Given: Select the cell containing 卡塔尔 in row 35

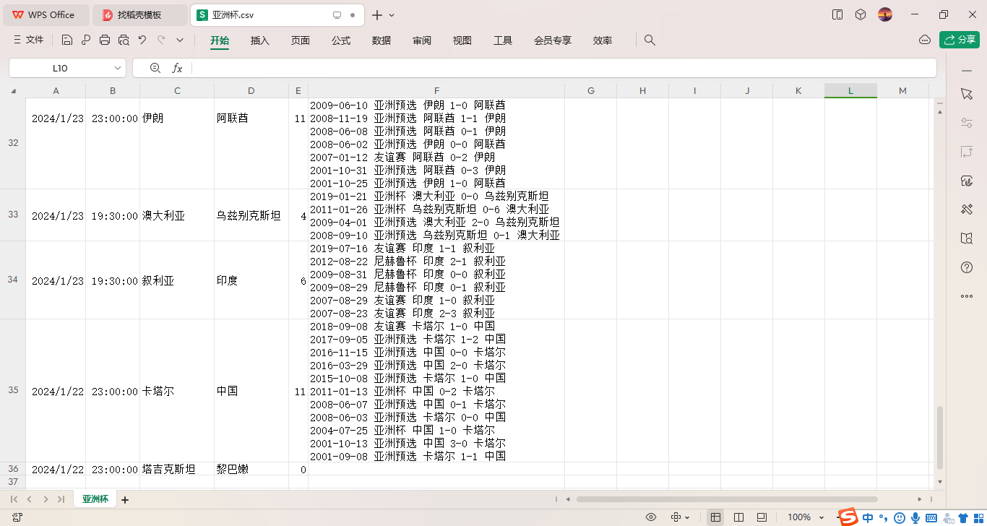Looking at the screenshot, I should click(177, 391).
